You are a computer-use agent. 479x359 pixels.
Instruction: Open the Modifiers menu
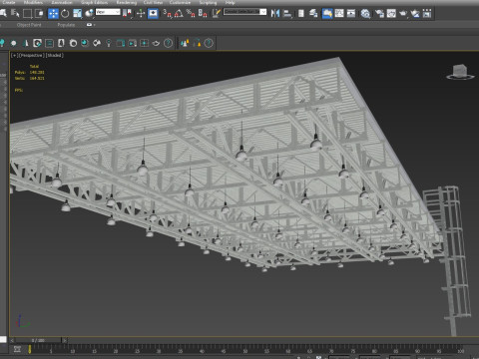(33, 2)
